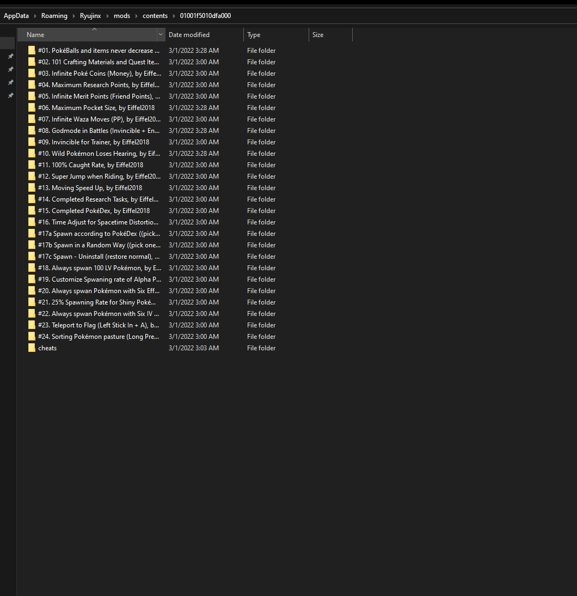
Task: Click File folder type in #24 row
Action: coord(261,336)
